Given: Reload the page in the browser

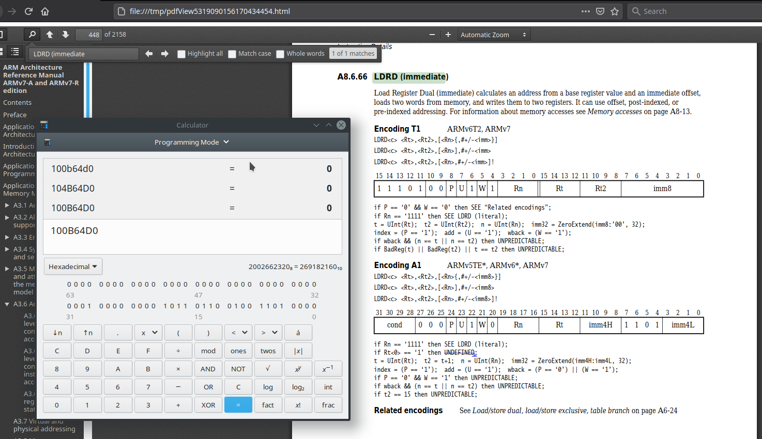Looking at the screenshot, I should pyautogui.click(x=28, y=11).
